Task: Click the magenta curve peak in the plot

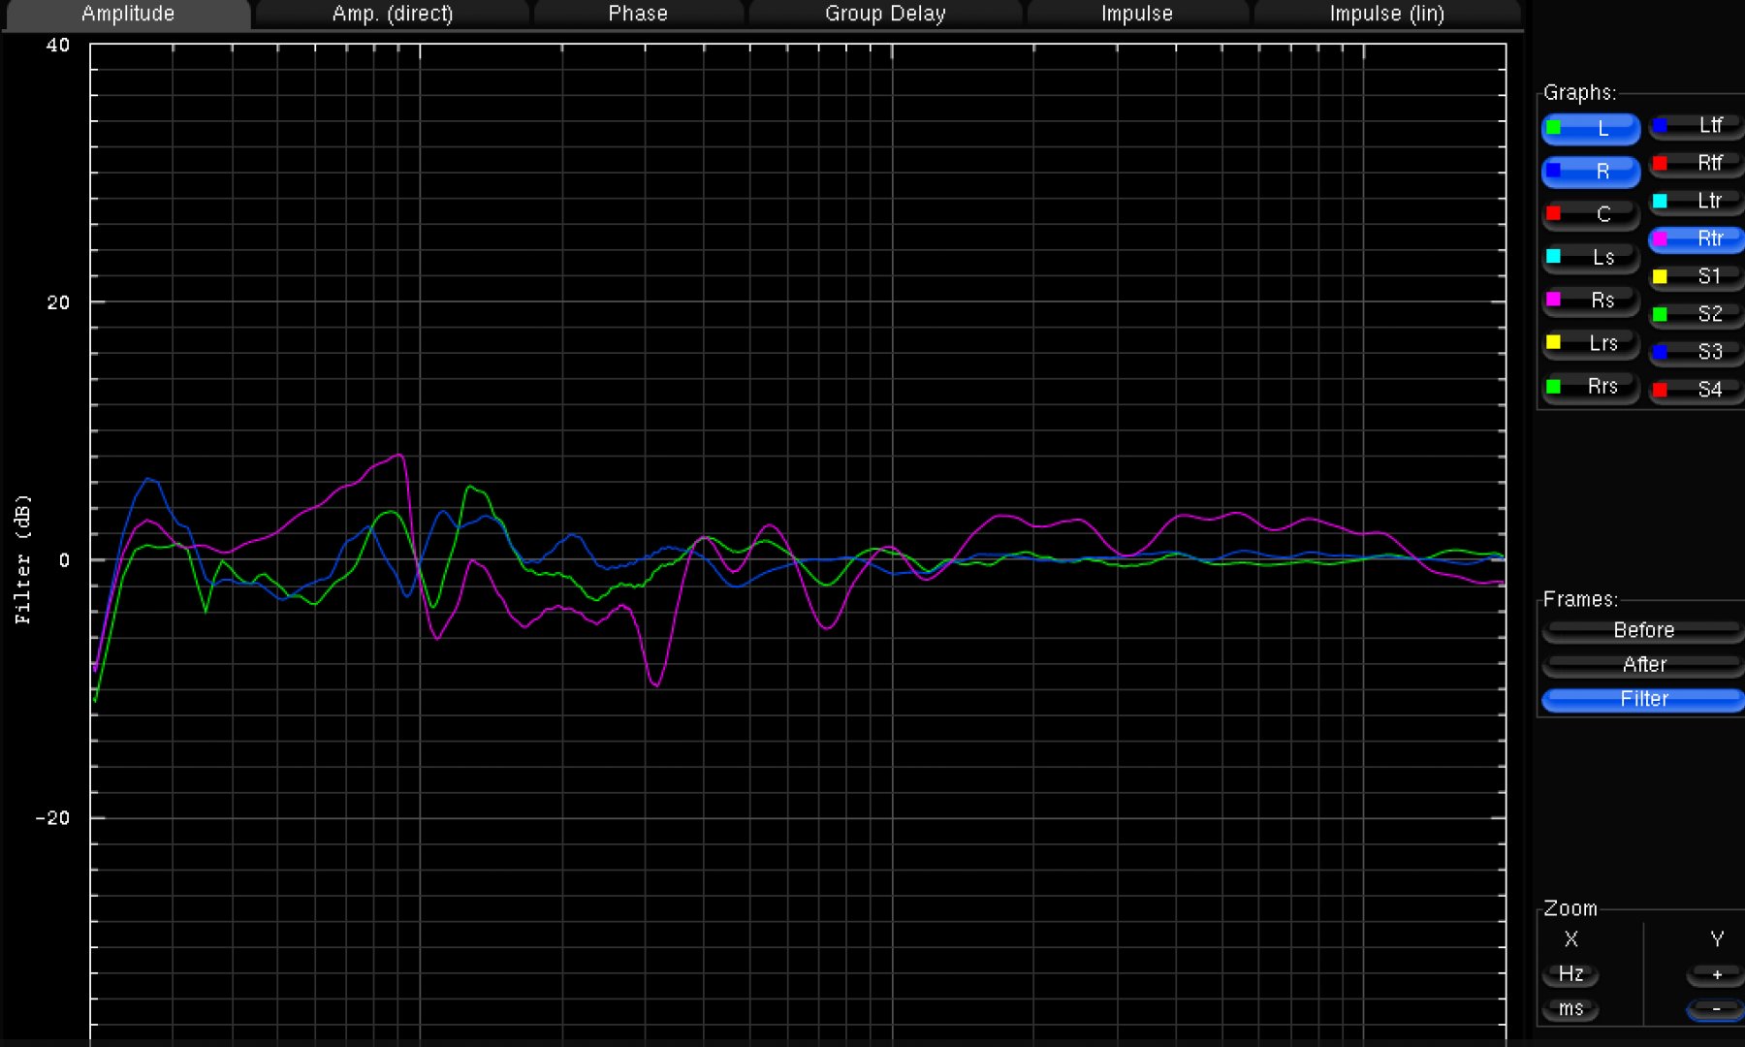Action: coord(398,455)
